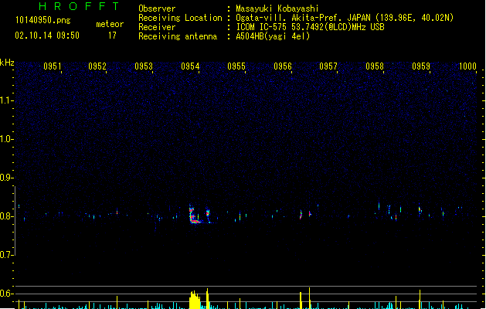
Task: Click the Observer field label
Action: pyautogui.click(x=157, y=8)
